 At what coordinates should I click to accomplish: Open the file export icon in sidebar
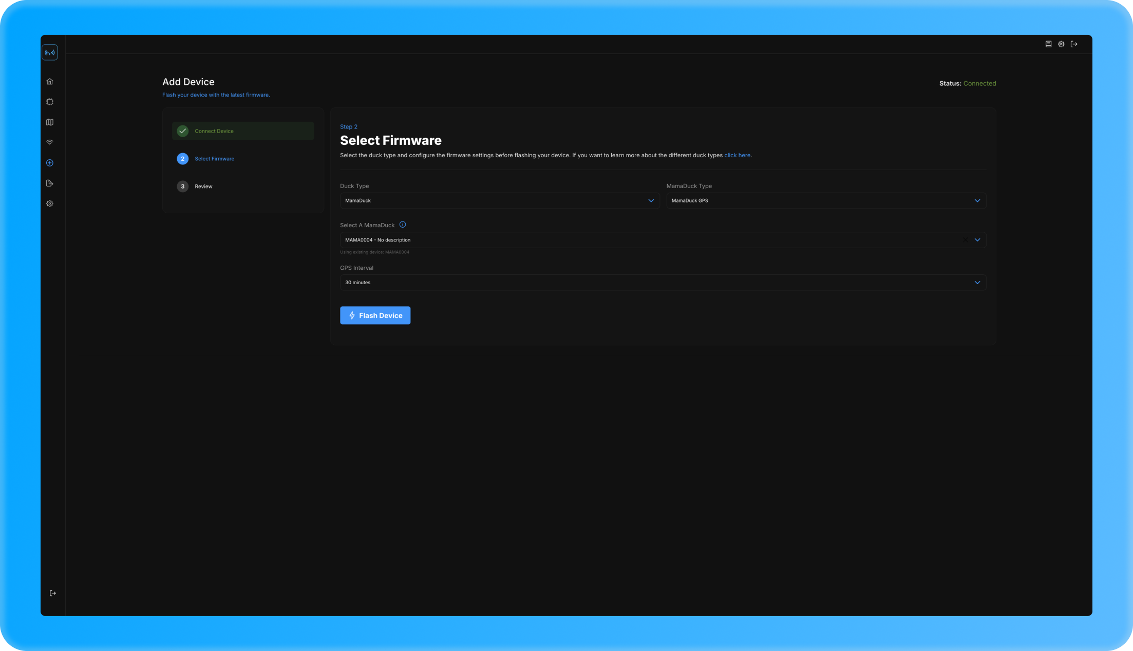[50, 183]
